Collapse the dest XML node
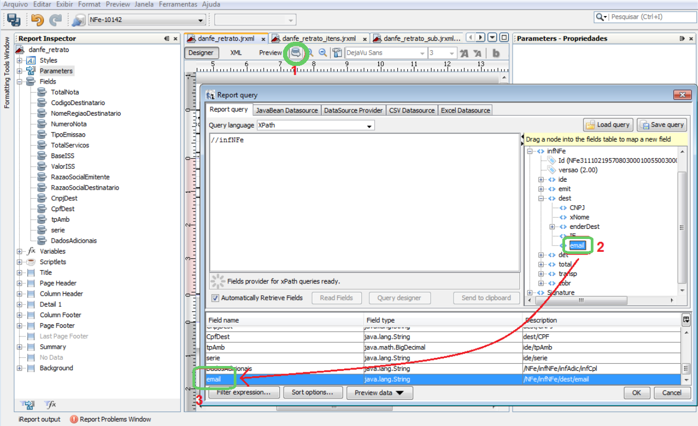The image size is (698, 426). [x=541, y=198]
